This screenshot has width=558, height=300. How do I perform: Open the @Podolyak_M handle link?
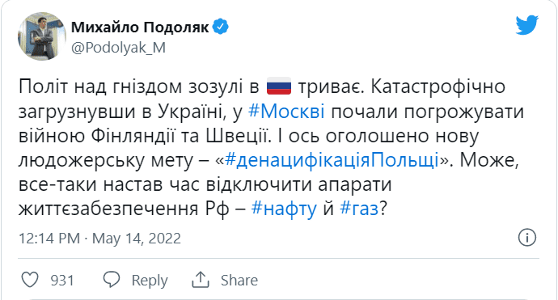[x=119, y=48]
